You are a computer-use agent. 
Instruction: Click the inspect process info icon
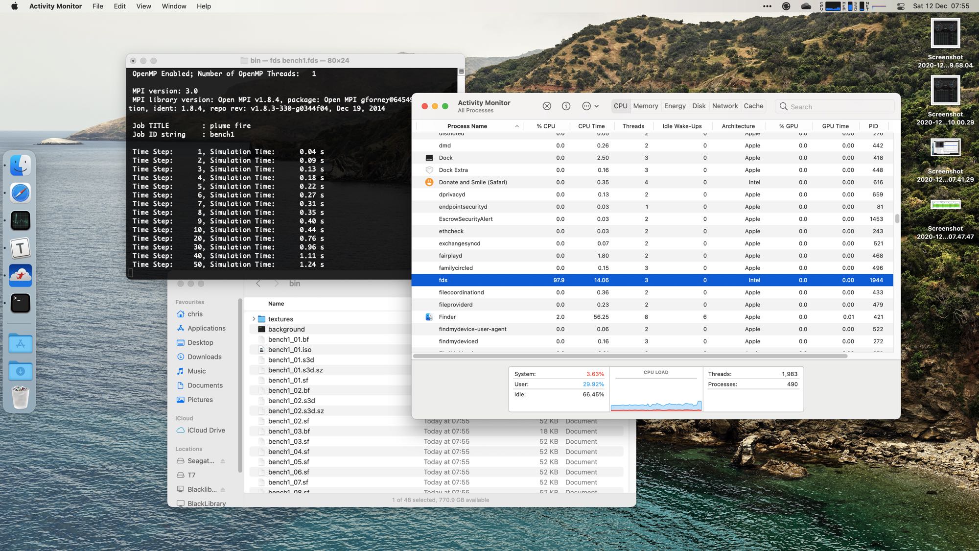tap(566, 106)
